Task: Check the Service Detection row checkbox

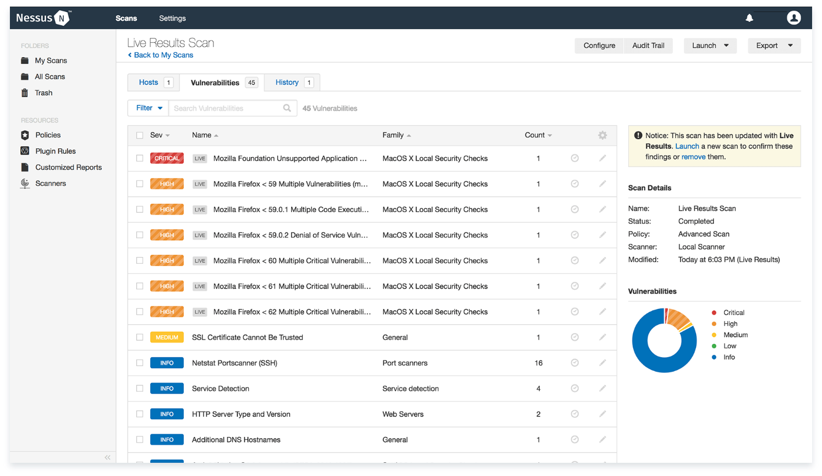Action: [140, 388]
